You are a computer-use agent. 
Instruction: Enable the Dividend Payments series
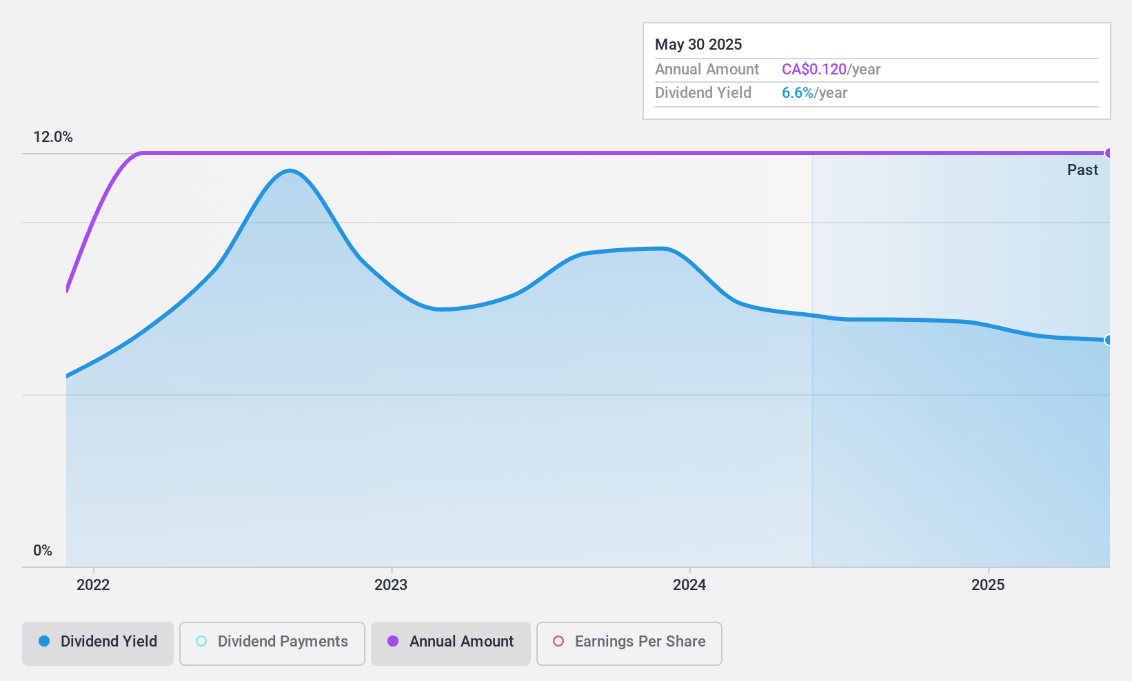(x=272, y=644)
